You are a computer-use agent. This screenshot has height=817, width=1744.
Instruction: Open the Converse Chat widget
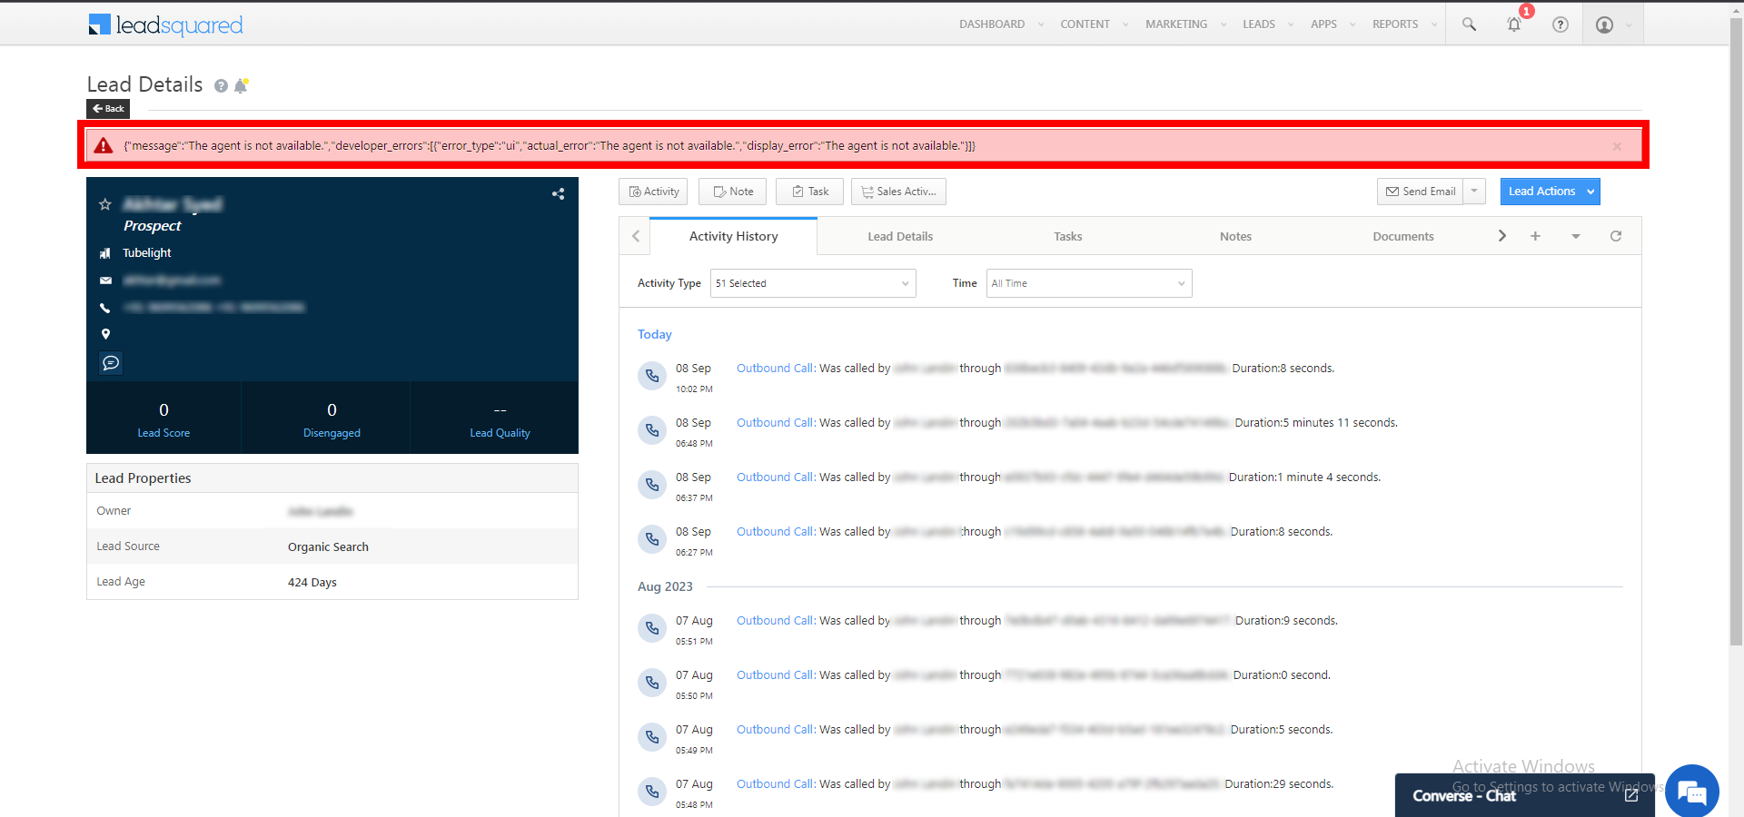(1464, 795)
